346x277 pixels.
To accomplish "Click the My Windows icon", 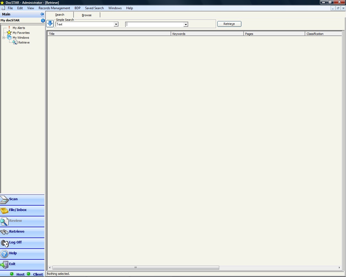I will coord(9,37).
